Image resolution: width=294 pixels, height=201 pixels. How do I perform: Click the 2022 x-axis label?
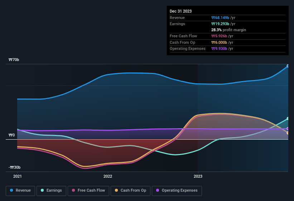pyautogui.click(x=108, y=176)
